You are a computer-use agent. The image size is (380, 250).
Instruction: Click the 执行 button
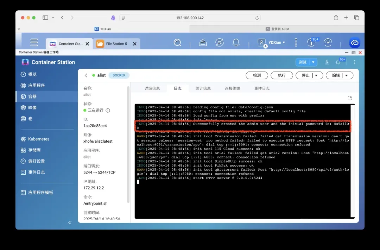tap(282, 75)
